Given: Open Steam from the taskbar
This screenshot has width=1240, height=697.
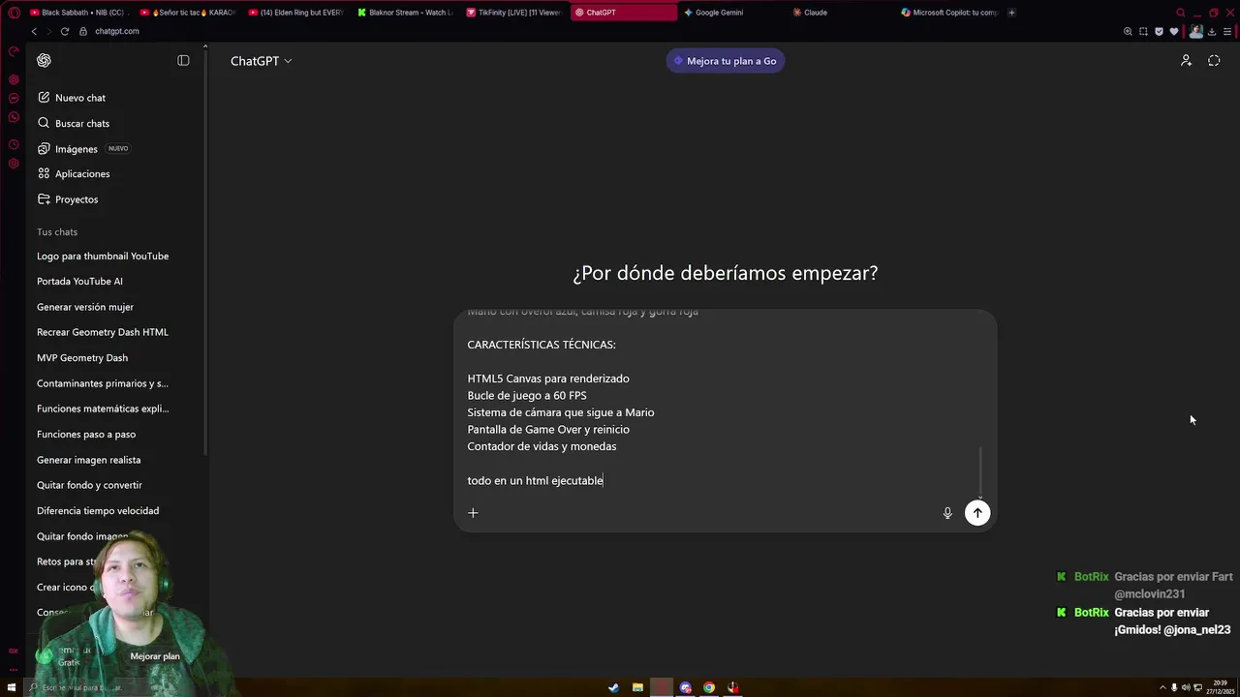Looking at the screenshot, I should [613, 688].
